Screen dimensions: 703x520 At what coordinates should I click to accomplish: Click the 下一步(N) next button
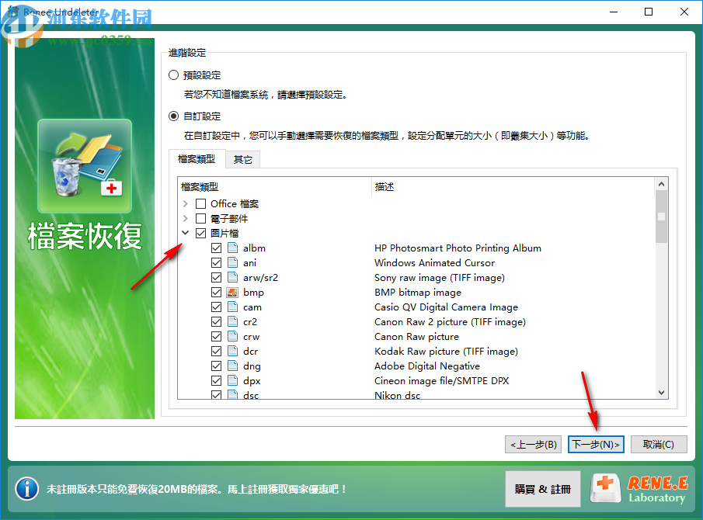pyautogui.click(x=596, y=444)
